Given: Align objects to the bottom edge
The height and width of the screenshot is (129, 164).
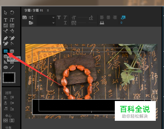Looking at the screenshot, I should pyautogui.click(x=12, y=109).
